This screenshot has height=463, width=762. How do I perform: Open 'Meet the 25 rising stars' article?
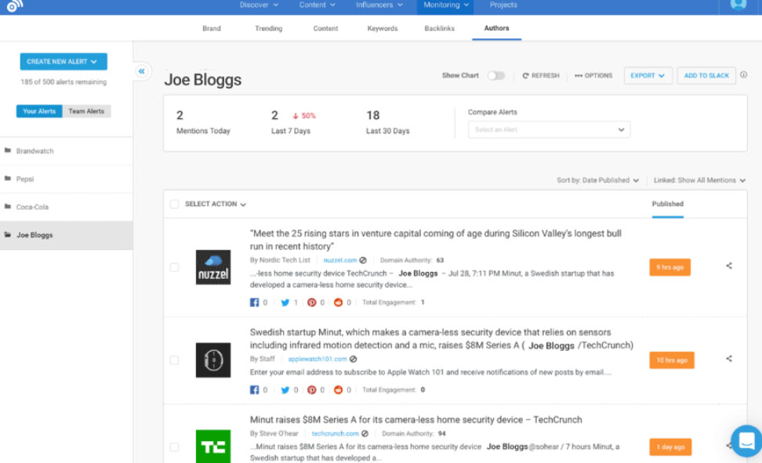[x=435, y=240]
